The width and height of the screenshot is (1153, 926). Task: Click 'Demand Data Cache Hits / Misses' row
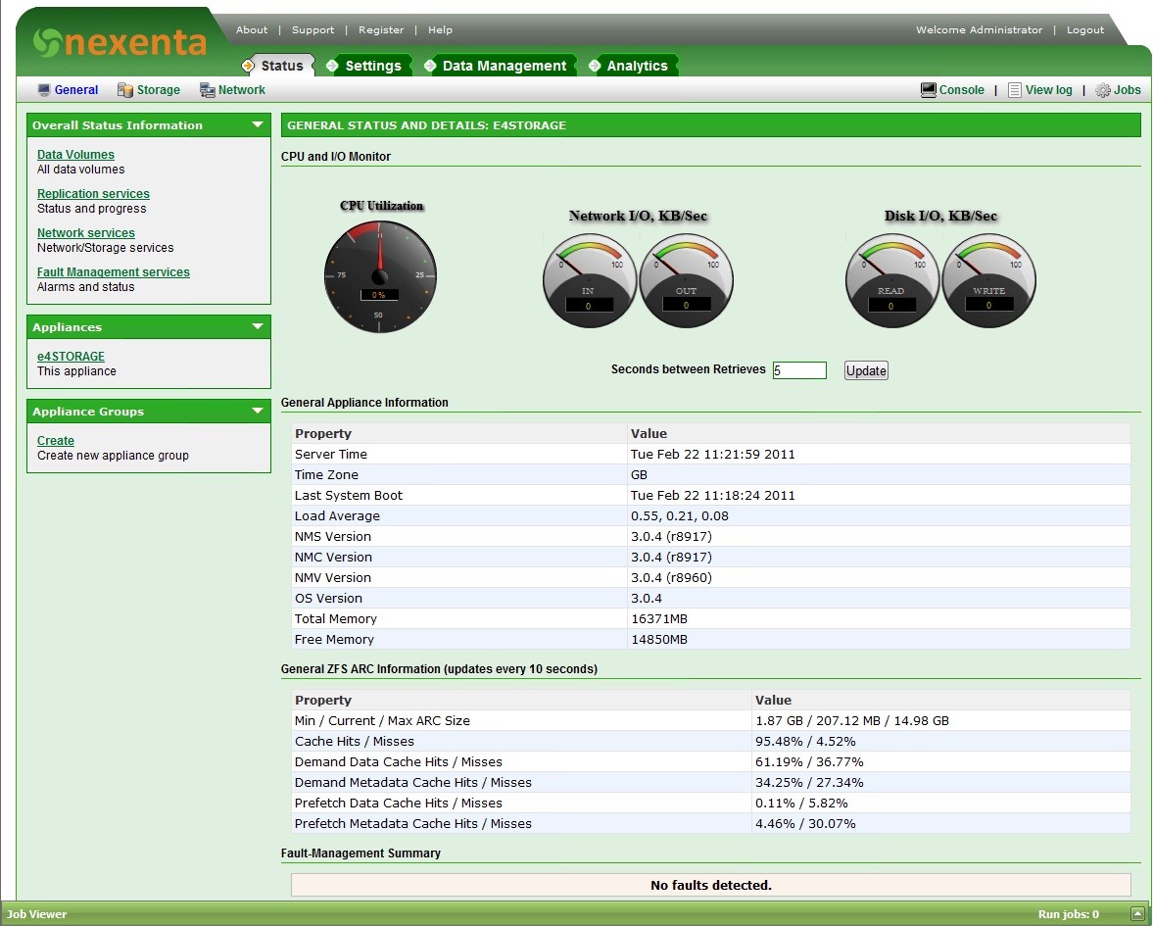pos(712,762)
